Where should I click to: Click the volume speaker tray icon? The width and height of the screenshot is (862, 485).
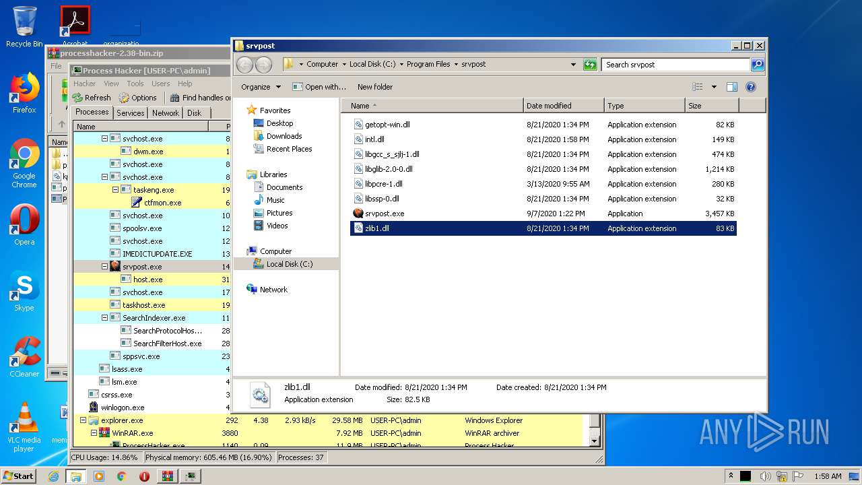(765, 476)
